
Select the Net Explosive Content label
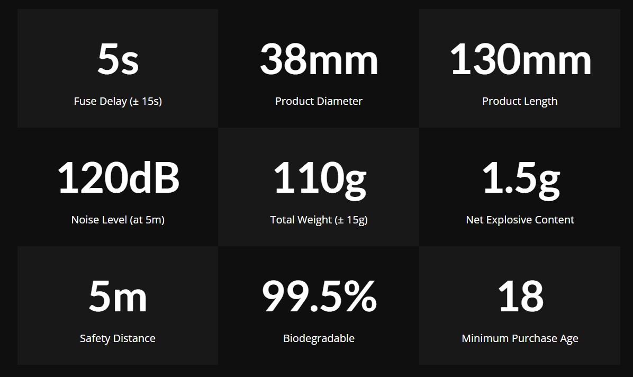pyautogui.click(x=520, y=220)
